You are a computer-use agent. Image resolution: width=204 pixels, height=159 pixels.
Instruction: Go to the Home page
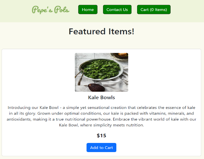(88, 10)
